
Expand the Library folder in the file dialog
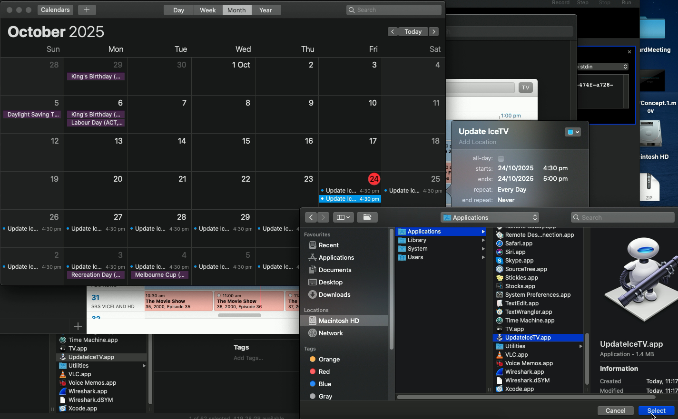tap(483, 240)
